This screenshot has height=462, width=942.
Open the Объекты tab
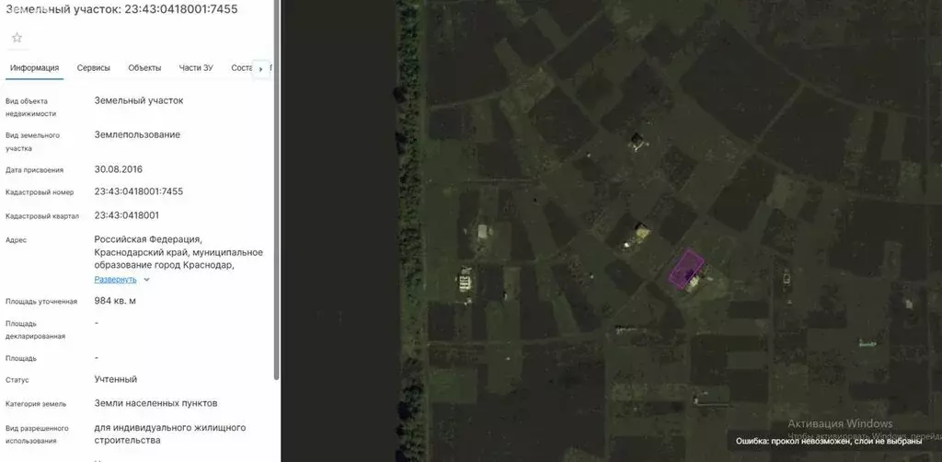coord(144,68)
